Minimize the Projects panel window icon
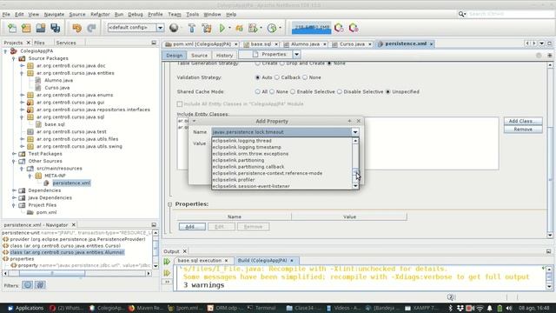Image resolution: width=556 pixels, height=313 pixels. point(154,43)
